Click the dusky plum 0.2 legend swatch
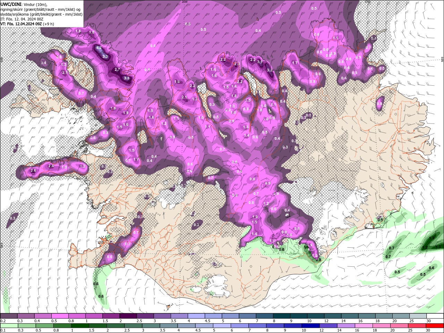The width and height of the screenshot is (444, 333). (x=9, y=316)
